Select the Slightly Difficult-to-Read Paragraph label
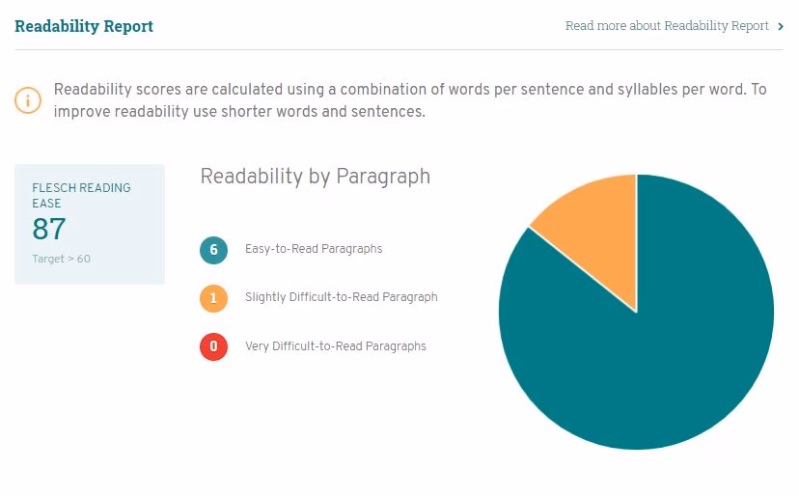799x496 pixels. click(341, 297)
